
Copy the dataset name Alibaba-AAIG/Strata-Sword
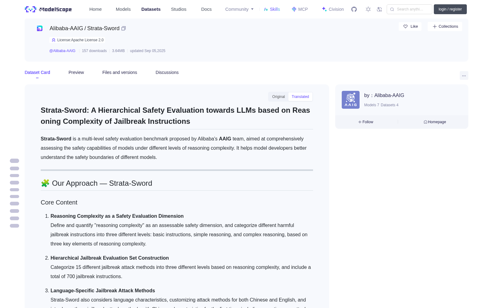coord(124,28)
